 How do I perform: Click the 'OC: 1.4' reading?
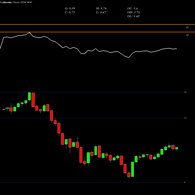[132, 9]
